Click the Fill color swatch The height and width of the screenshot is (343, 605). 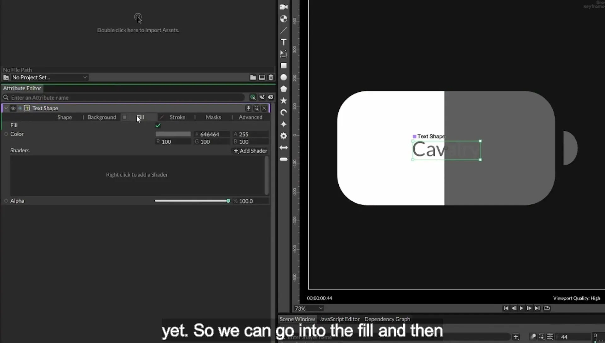(173, 134)
